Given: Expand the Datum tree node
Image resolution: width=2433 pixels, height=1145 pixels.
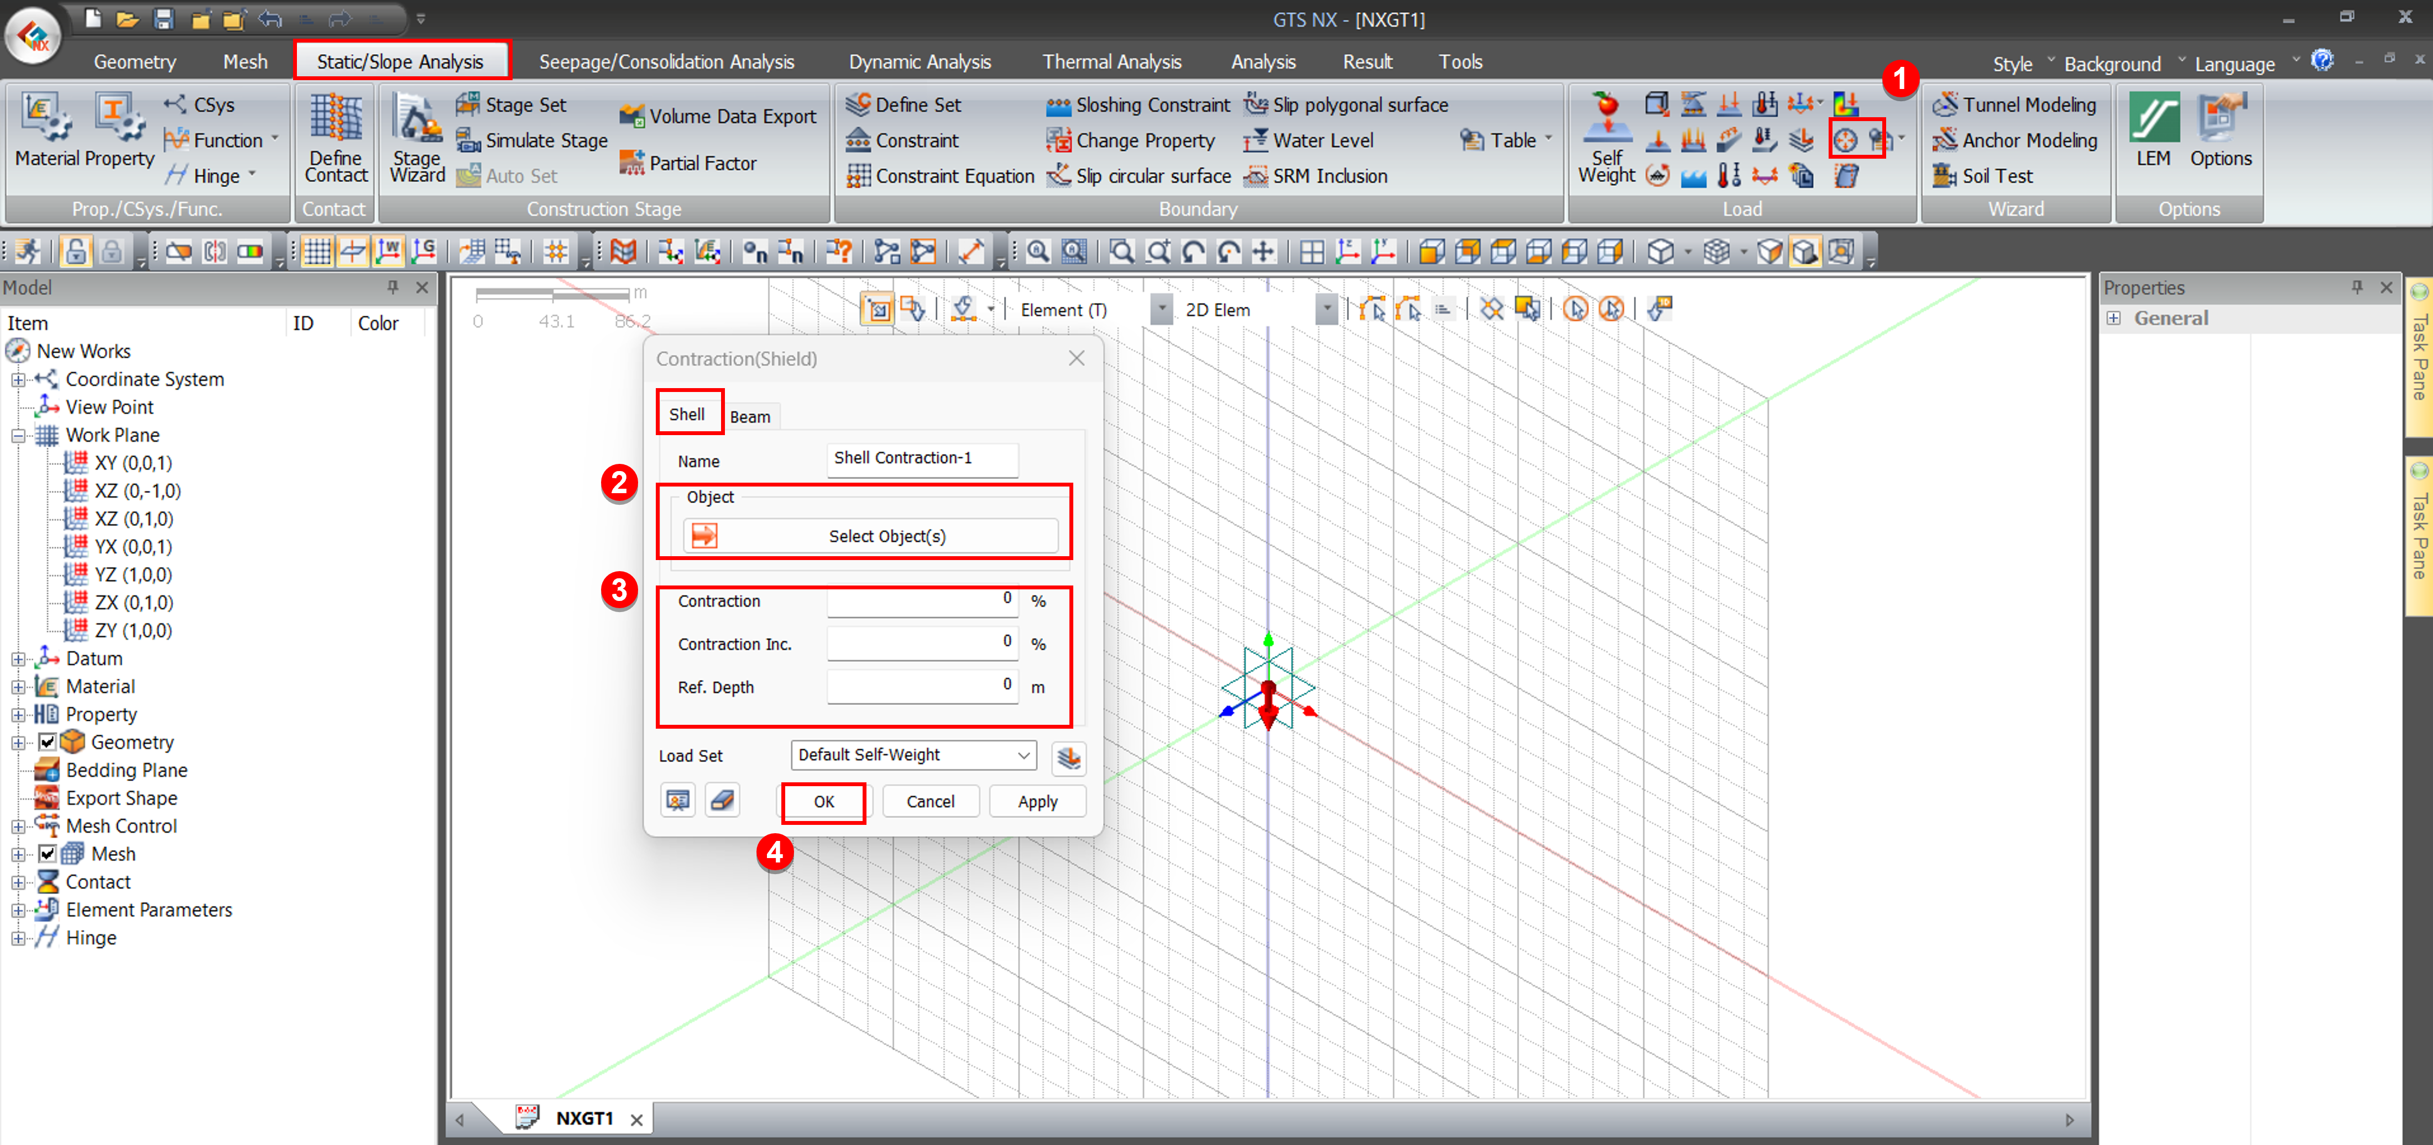Looking at the screenshot, I should coord(17,660).
